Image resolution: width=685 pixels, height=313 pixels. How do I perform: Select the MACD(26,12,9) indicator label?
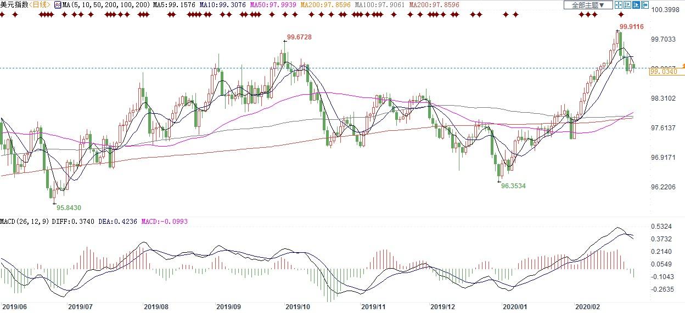[25, 221]
